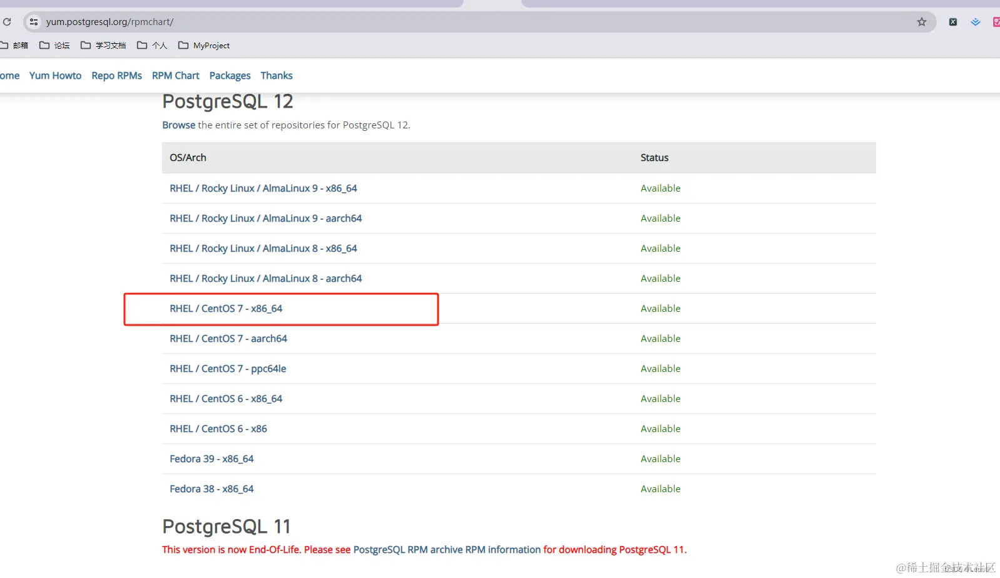Screen dimensions: 1000x578
Task: Select the PostgreSQL 11 heading
Action: pos(227,527)
